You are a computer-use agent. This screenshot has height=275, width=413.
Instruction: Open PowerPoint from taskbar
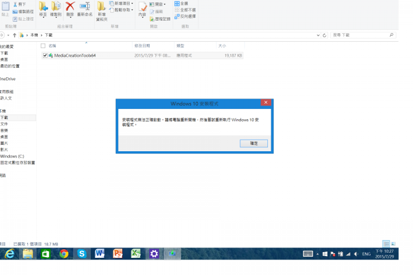pos(118,254)
